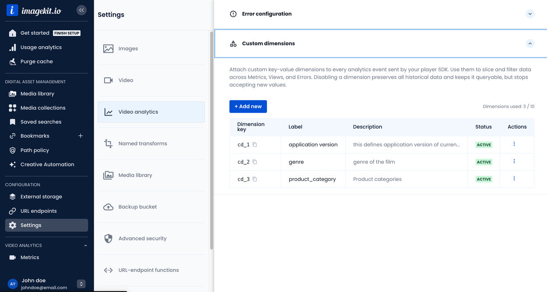Open actions menu for genre row
The image size is (547, 292).
click(514, 161)
